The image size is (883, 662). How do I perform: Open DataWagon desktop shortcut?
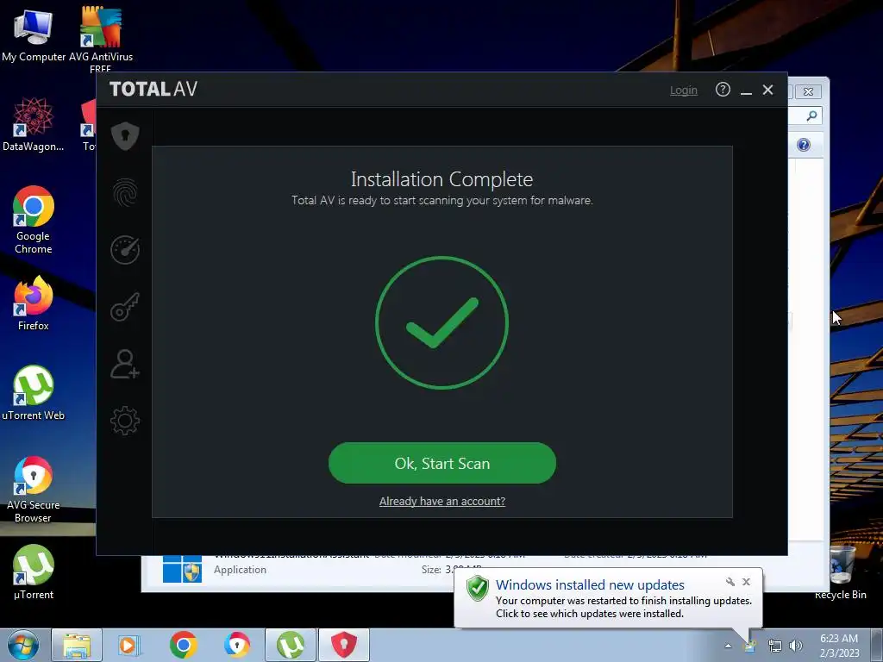tap(34, 124)
